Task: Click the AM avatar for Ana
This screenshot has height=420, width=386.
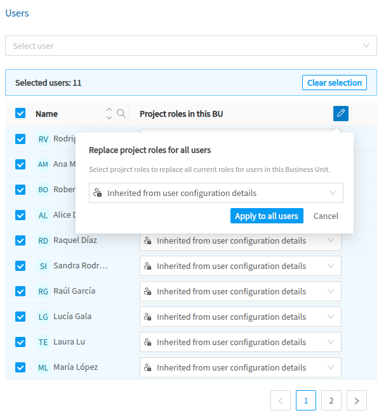Action: (43, 164)
